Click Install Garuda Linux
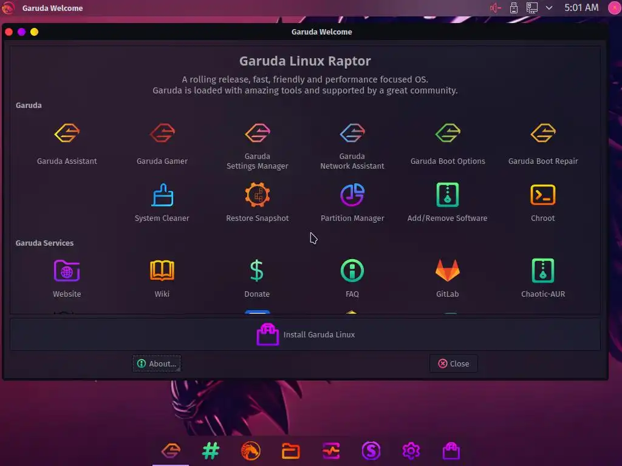This screenshot has height=466, width=622. pyautogui.click(x=305, y=334)
